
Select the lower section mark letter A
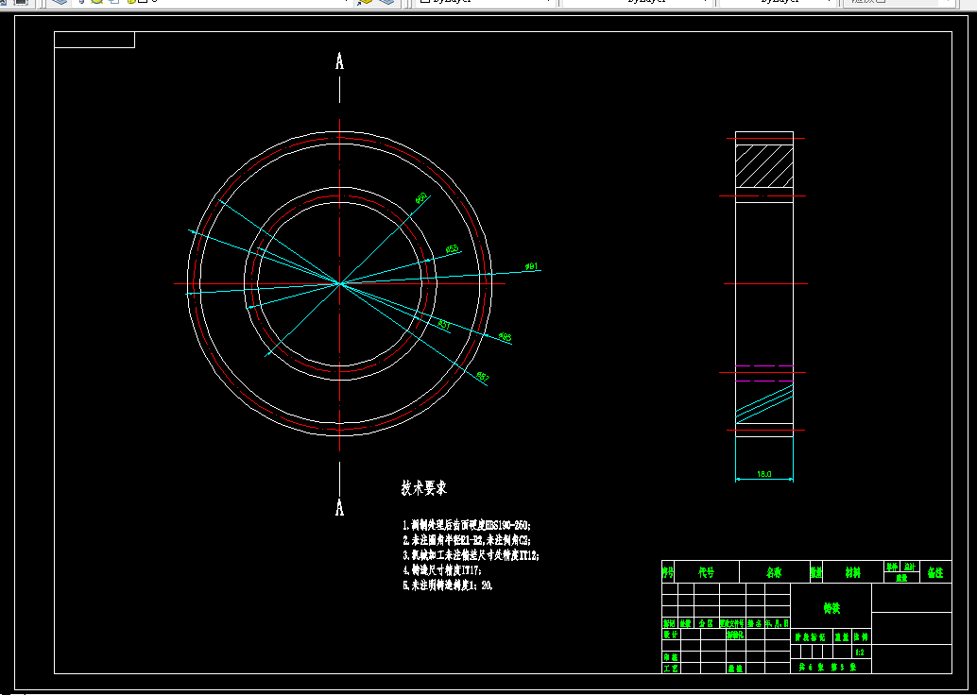(x=339, y=507)
